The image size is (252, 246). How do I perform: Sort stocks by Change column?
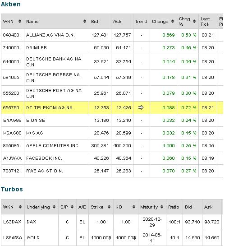point(173,21)
